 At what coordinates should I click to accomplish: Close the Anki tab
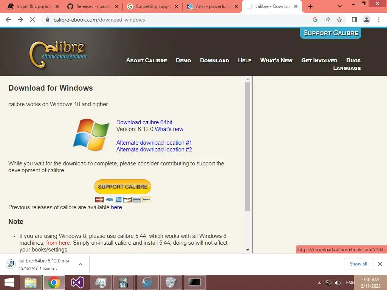tap(236, 6)
